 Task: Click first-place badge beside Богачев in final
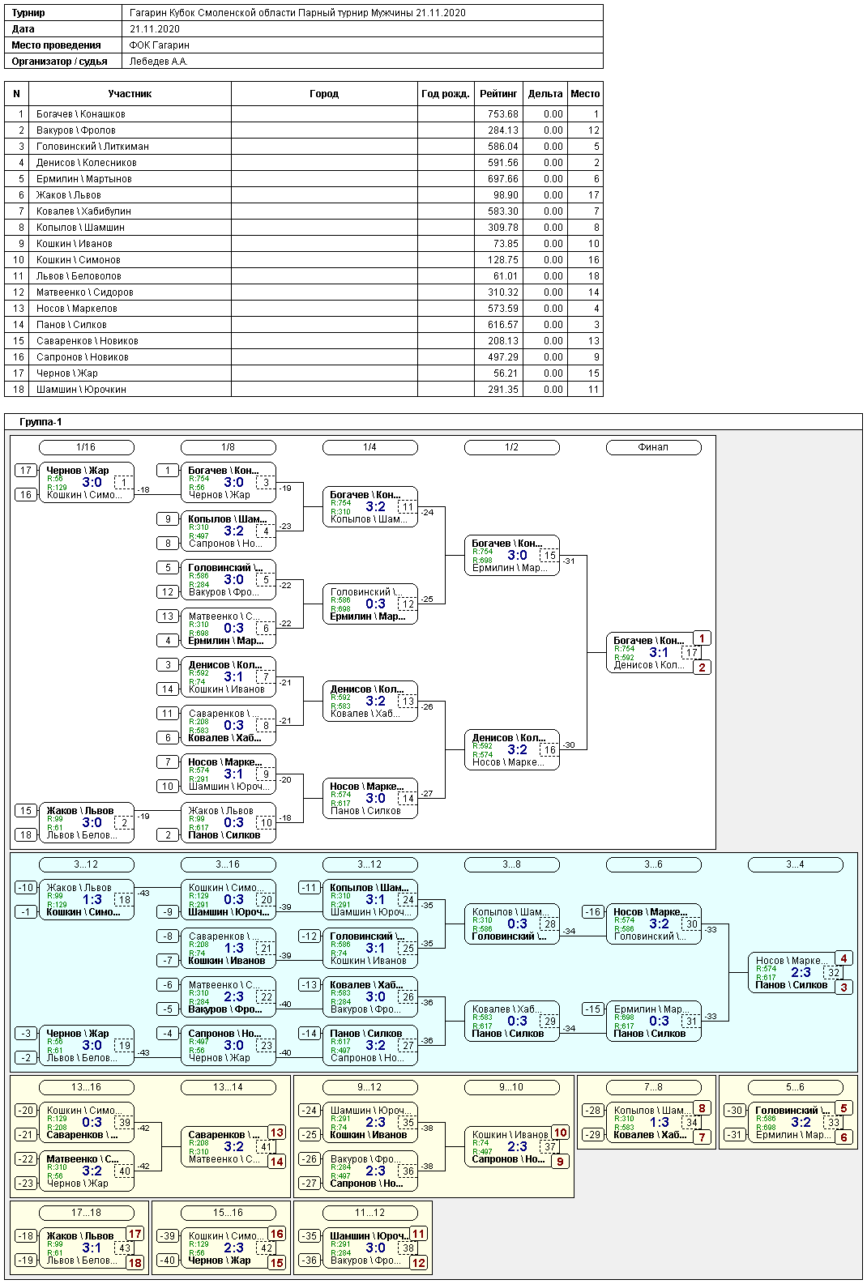pos(702,638)
